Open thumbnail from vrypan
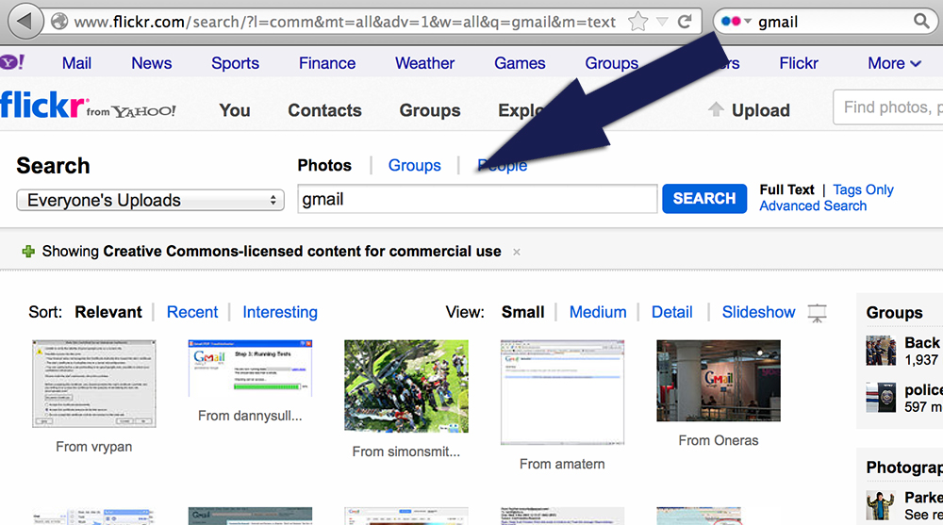 coord(93,384)
